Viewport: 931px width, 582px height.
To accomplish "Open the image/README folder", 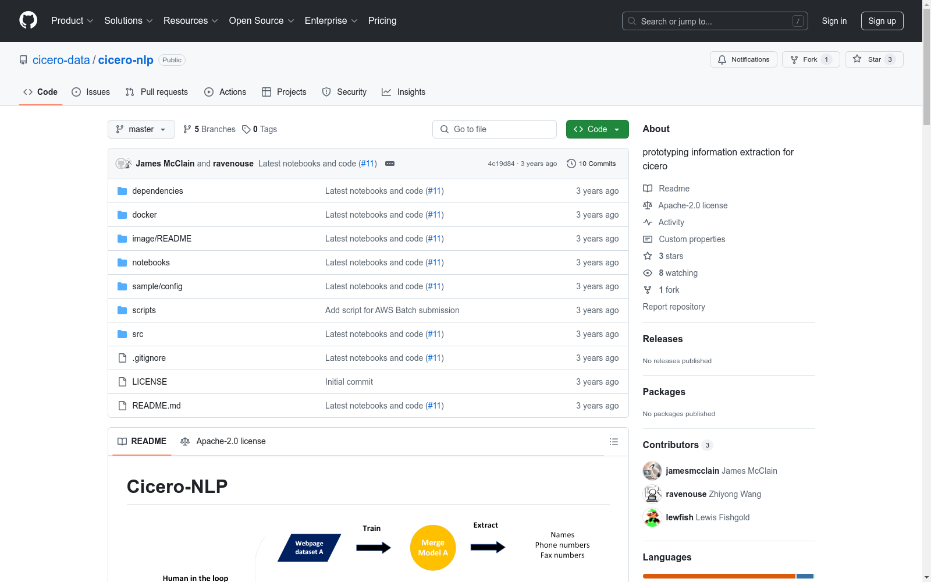I will coord(162,239).
